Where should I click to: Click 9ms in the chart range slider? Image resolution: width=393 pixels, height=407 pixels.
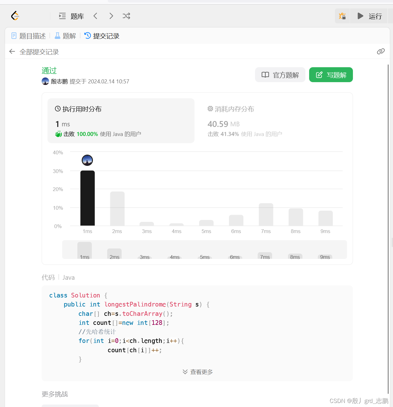tap(325, 257)
